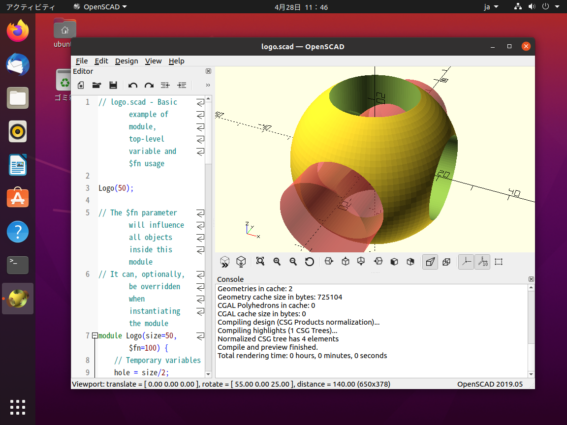567x425 pixels.
Task: Click the Reset View circular arrow icon
Action: coord(310,262)
